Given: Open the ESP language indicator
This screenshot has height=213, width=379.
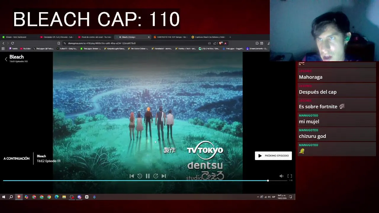Looking at the screenshot, I should tap(274, 197).
